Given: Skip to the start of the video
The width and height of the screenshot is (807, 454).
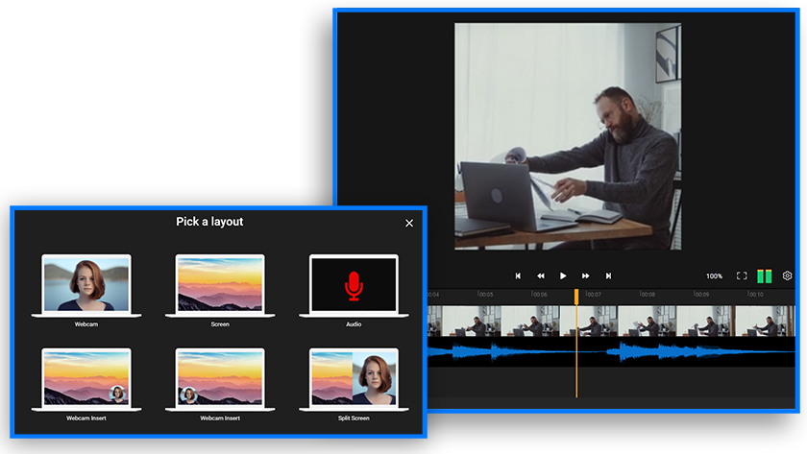Looking at the screenshot, I should 518,276.
